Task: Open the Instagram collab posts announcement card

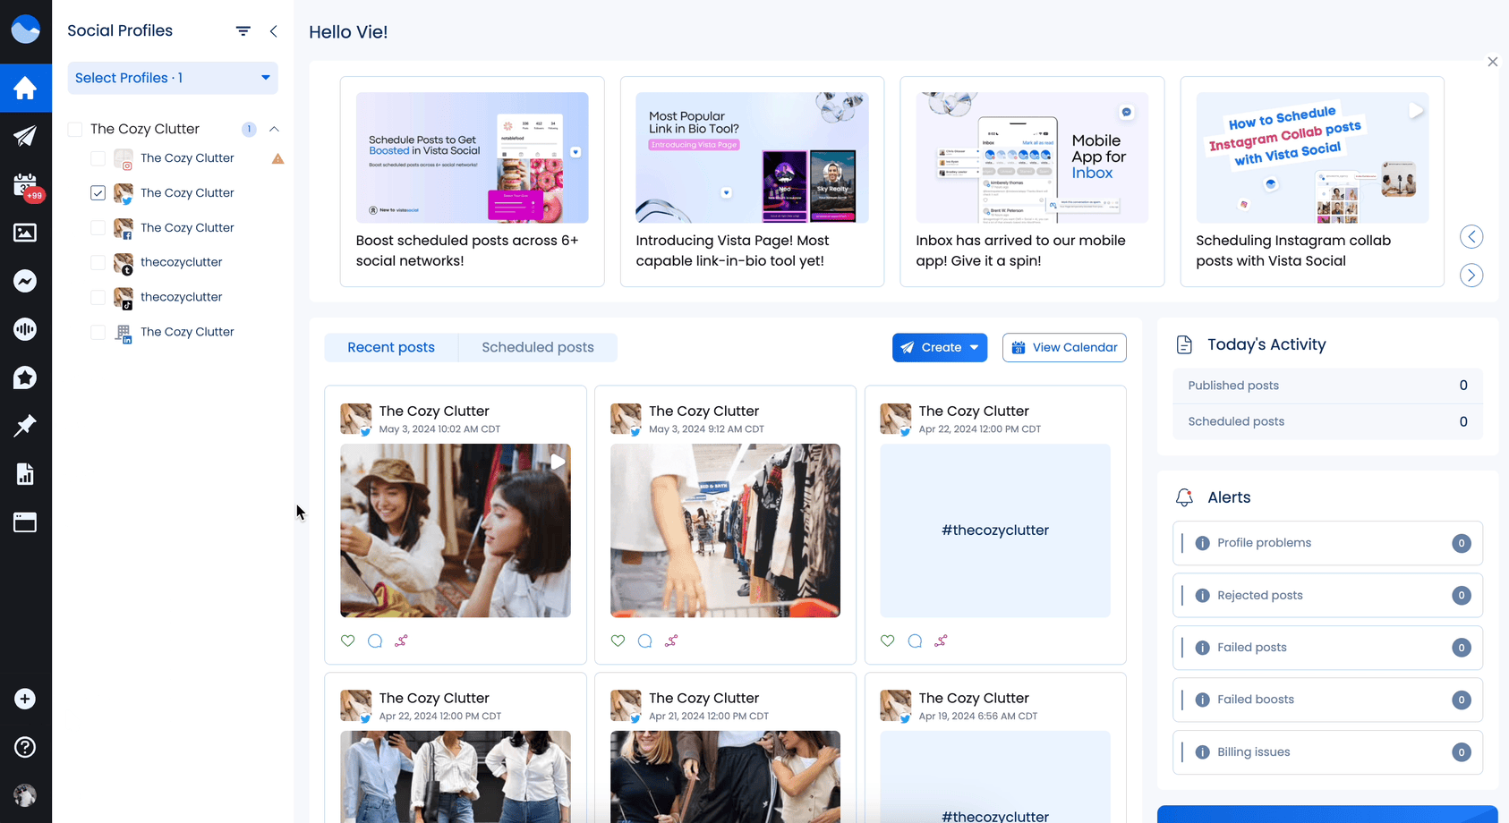Action: point(1312,182)
